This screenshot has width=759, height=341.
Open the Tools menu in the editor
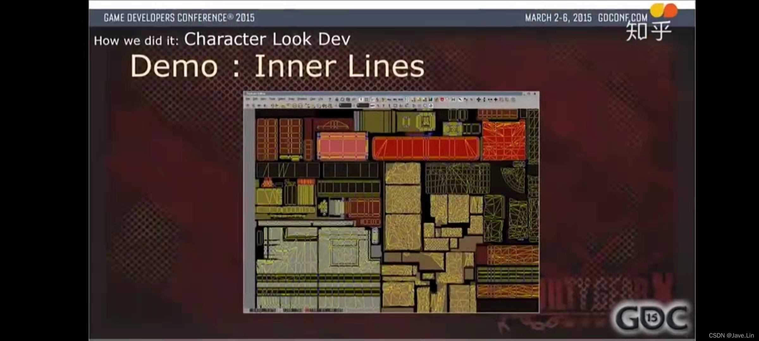click(x=272, y=99)
